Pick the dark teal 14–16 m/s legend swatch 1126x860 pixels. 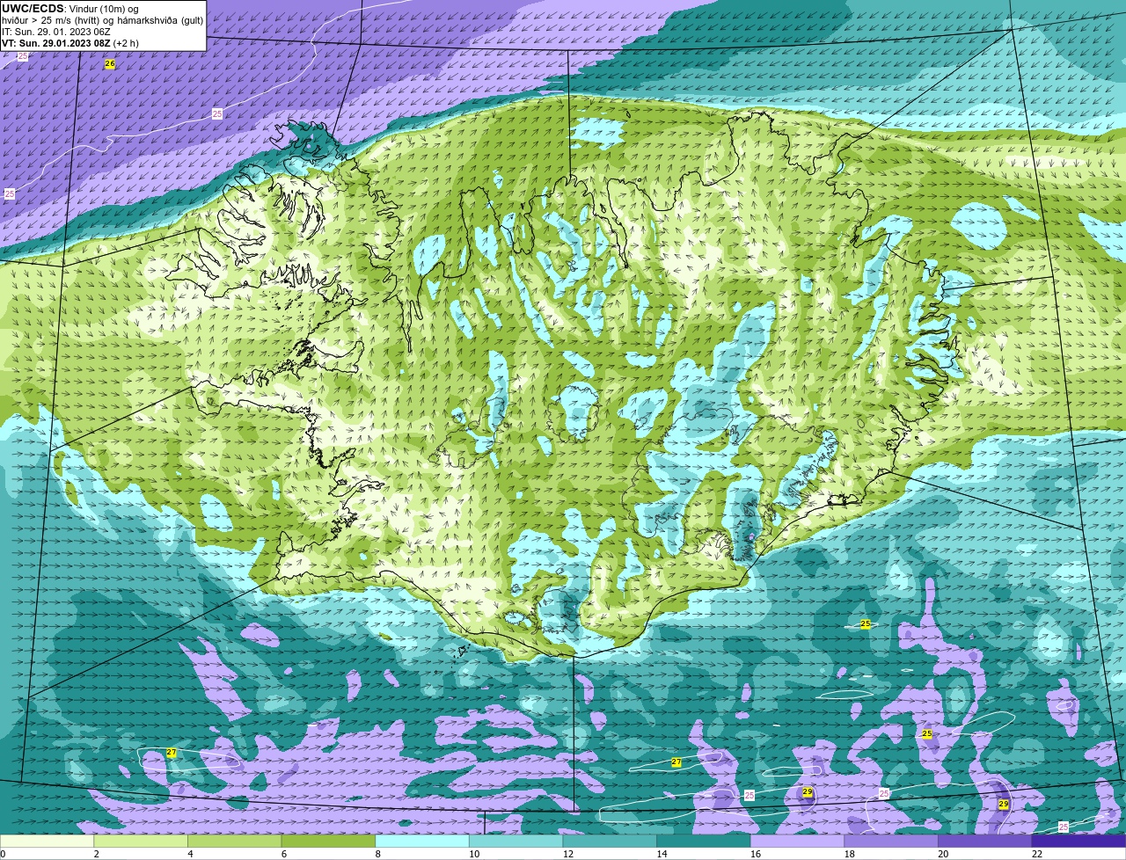tap(704, 841)
